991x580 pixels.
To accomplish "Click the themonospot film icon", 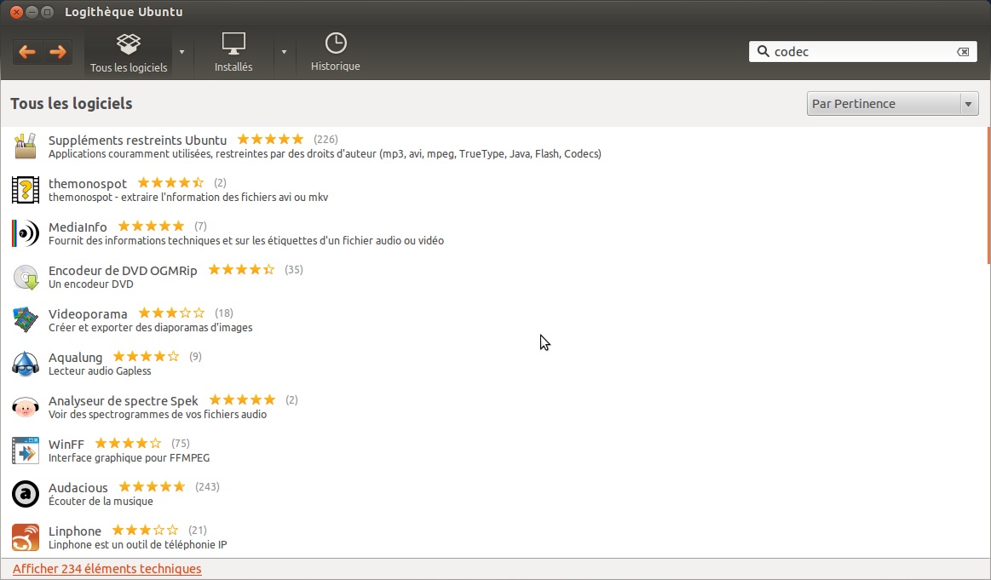I will pos(26,190).
